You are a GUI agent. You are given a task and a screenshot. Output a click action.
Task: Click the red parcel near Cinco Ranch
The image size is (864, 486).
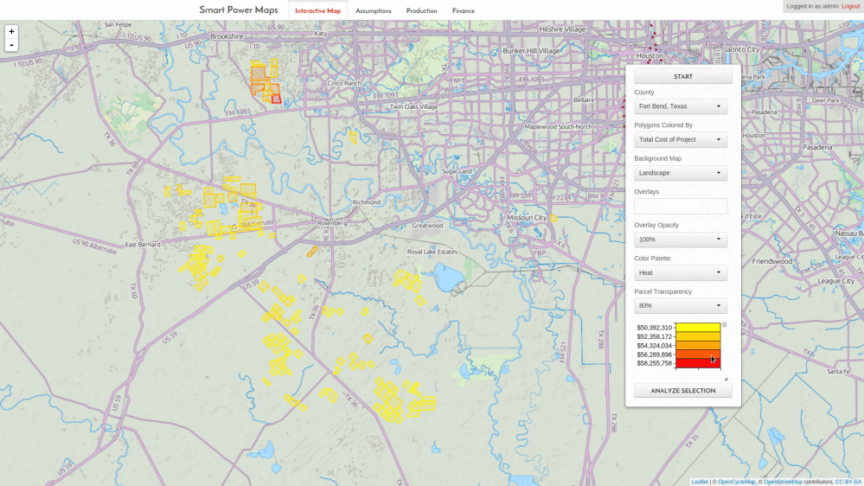point(276,99)
